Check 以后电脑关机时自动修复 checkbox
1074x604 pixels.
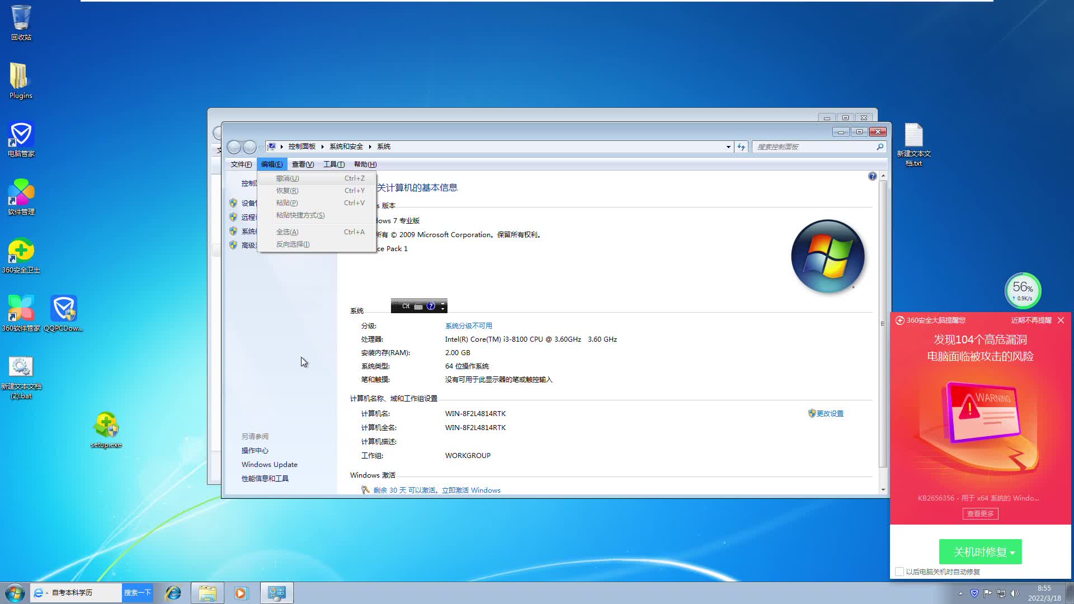899,572
